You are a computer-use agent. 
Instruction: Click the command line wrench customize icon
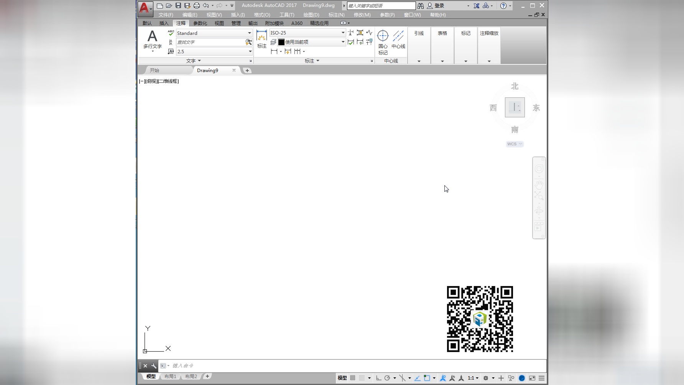(154, 366)
